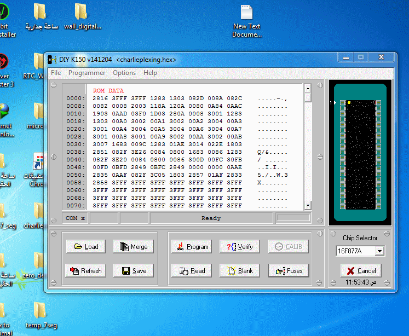Close the DIY K150 window
Viewport: 409px width, 336px height.
381,57
